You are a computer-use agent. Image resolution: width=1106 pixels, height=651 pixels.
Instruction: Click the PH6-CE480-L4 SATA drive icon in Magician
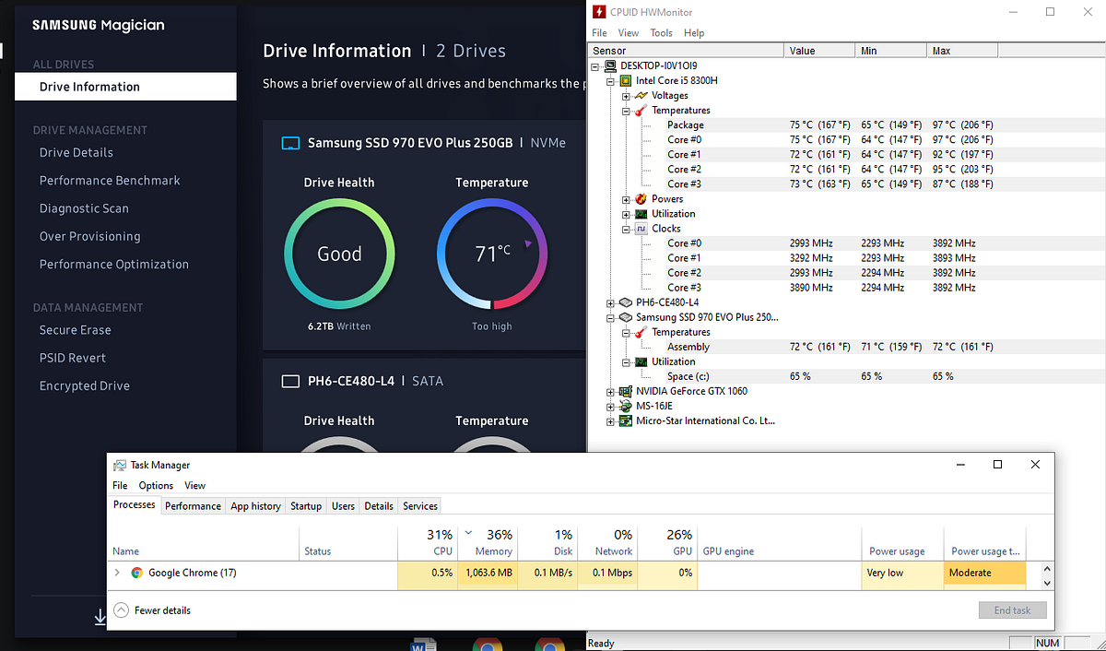(290, 381)
